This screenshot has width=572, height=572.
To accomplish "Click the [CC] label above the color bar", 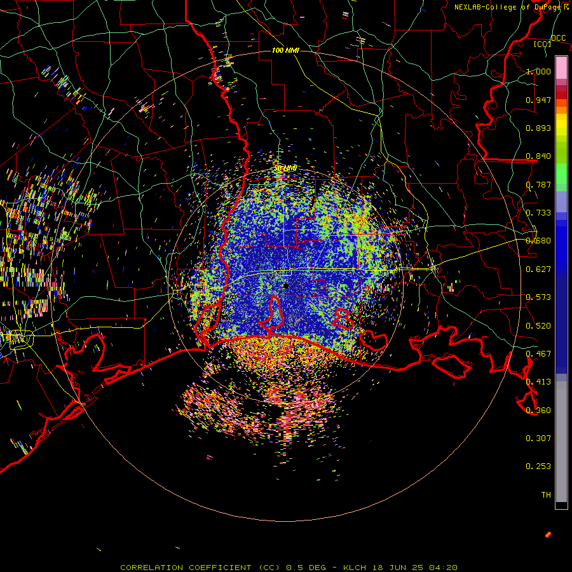I will (543, 44).
